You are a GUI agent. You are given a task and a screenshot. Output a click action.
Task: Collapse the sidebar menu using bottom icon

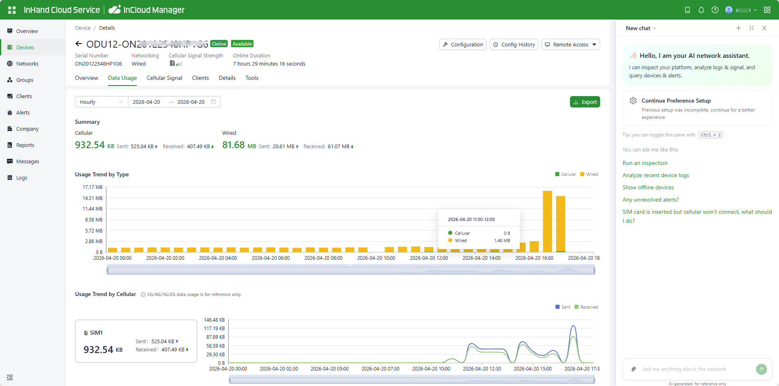click(x=10, y=377)
